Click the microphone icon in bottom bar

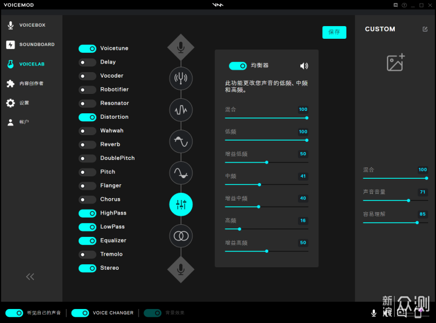pos(374,313)
